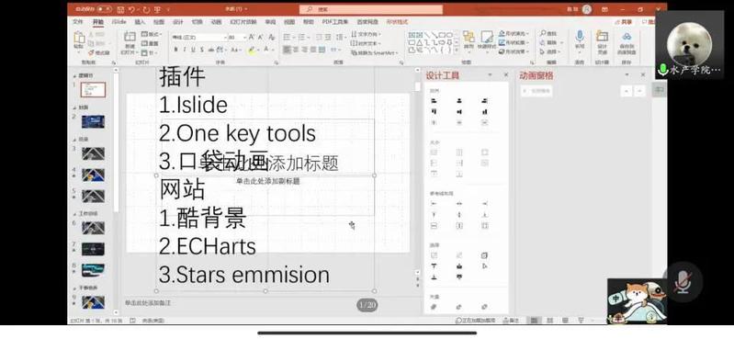The image size is (734, 339).
Task: Click the Convert to SmartArt button
Action: 375,53
